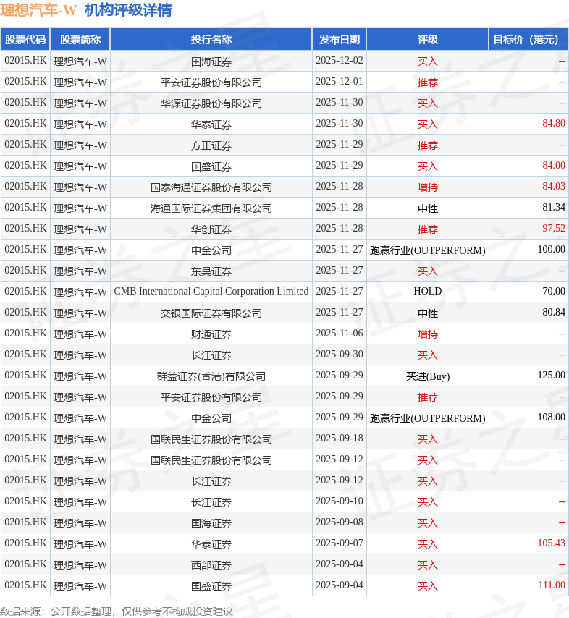569x618 pixels.
Task: Click CMB International Capital Corporation Limited
Action: pos(211,291)
